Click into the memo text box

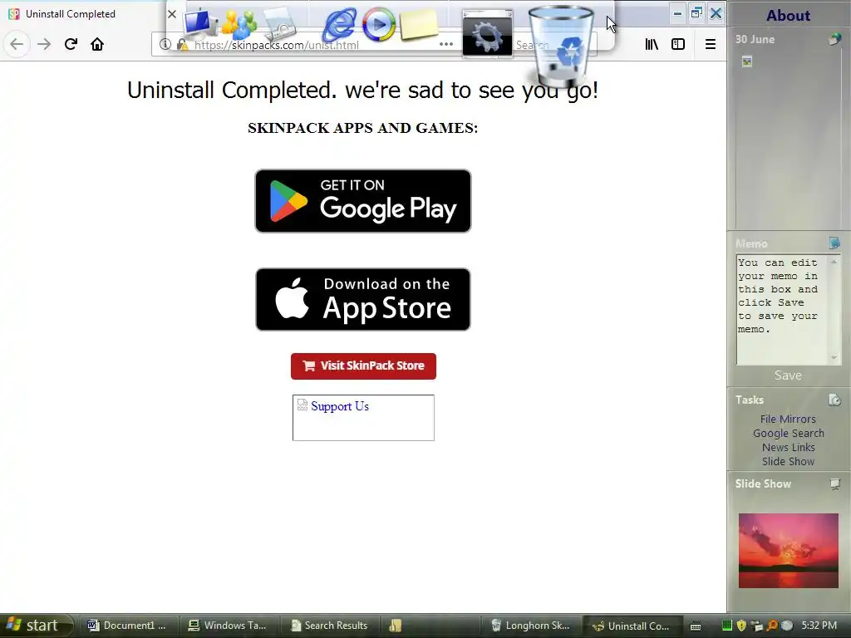[781, 311]
